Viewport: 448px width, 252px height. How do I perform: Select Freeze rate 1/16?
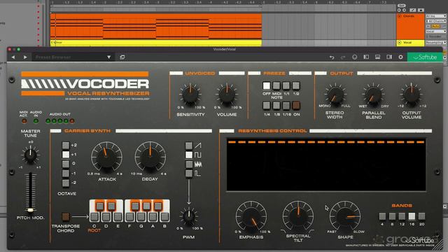pyautogui.click(x=286, y=106)
